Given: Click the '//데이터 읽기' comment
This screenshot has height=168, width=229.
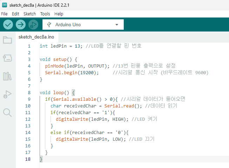Looking at the screenshot, I should coord(161,106).
